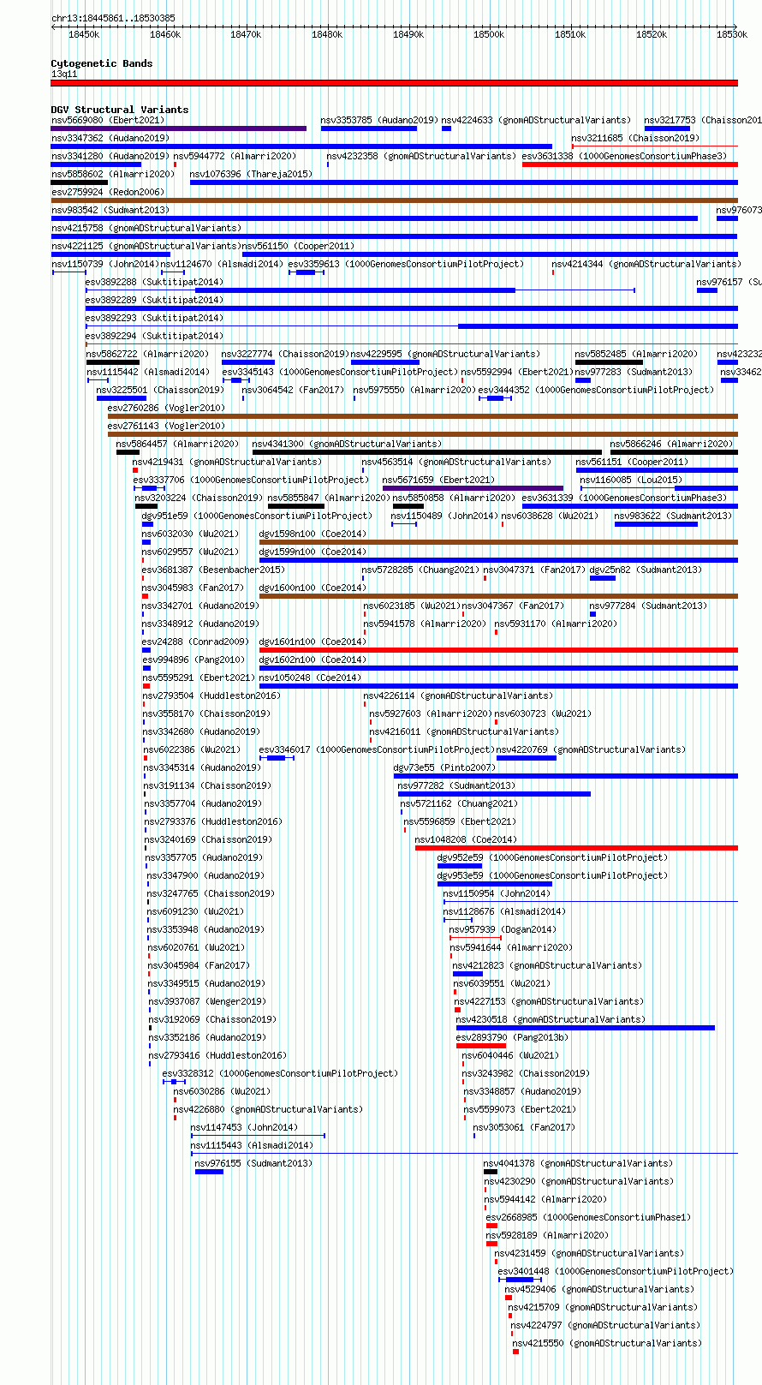The height and width of the screenshot is (1385, 762).
Task: Click the red bar under esv3631338
Action: point(629,164)
